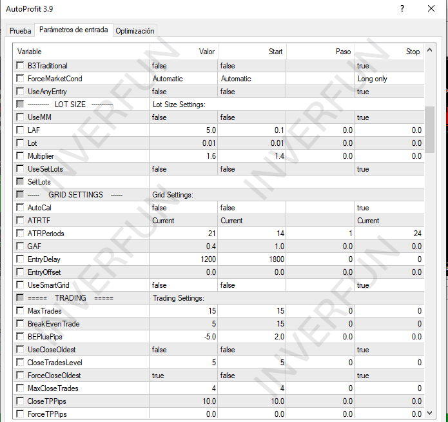Check the UseCloseOldest checkbox
The image size is (448, 422).
point(20,349)
